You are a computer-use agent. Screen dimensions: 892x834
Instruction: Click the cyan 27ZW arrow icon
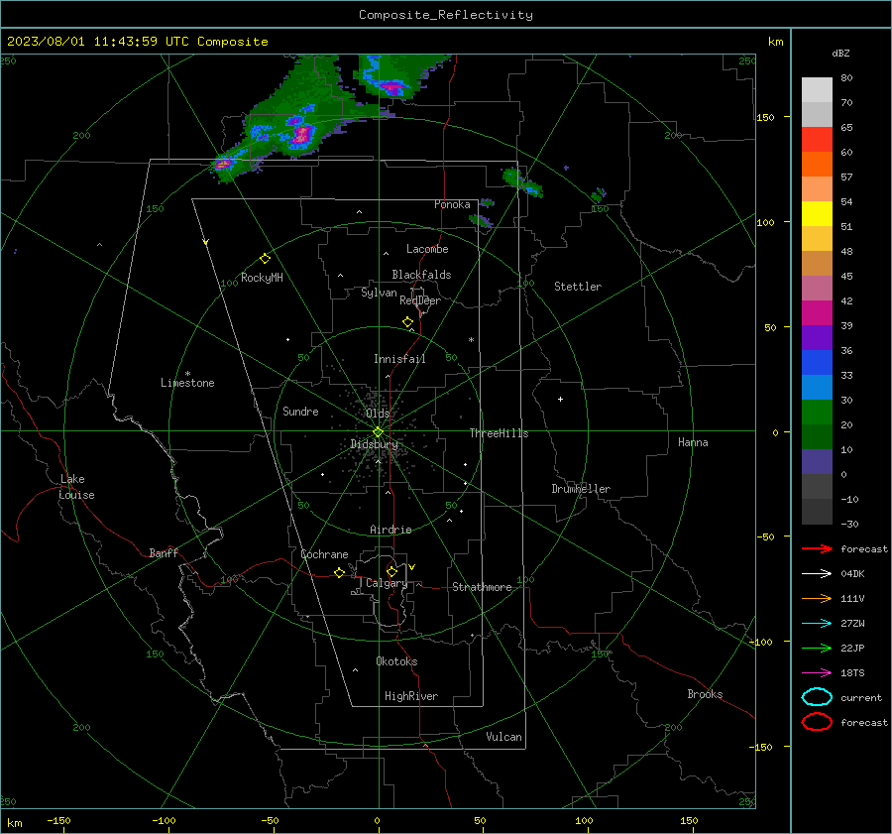(817, 624)
